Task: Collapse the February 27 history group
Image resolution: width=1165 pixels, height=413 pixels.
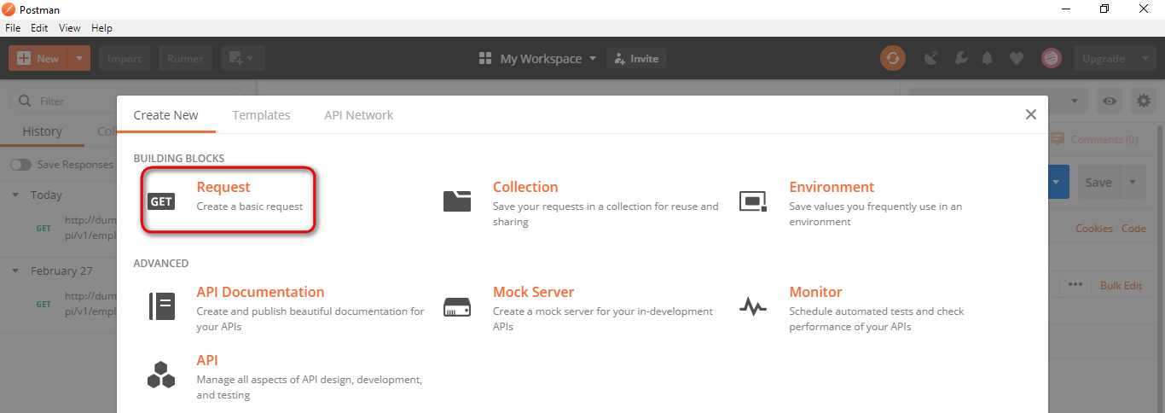Action: tap(15, 270)
